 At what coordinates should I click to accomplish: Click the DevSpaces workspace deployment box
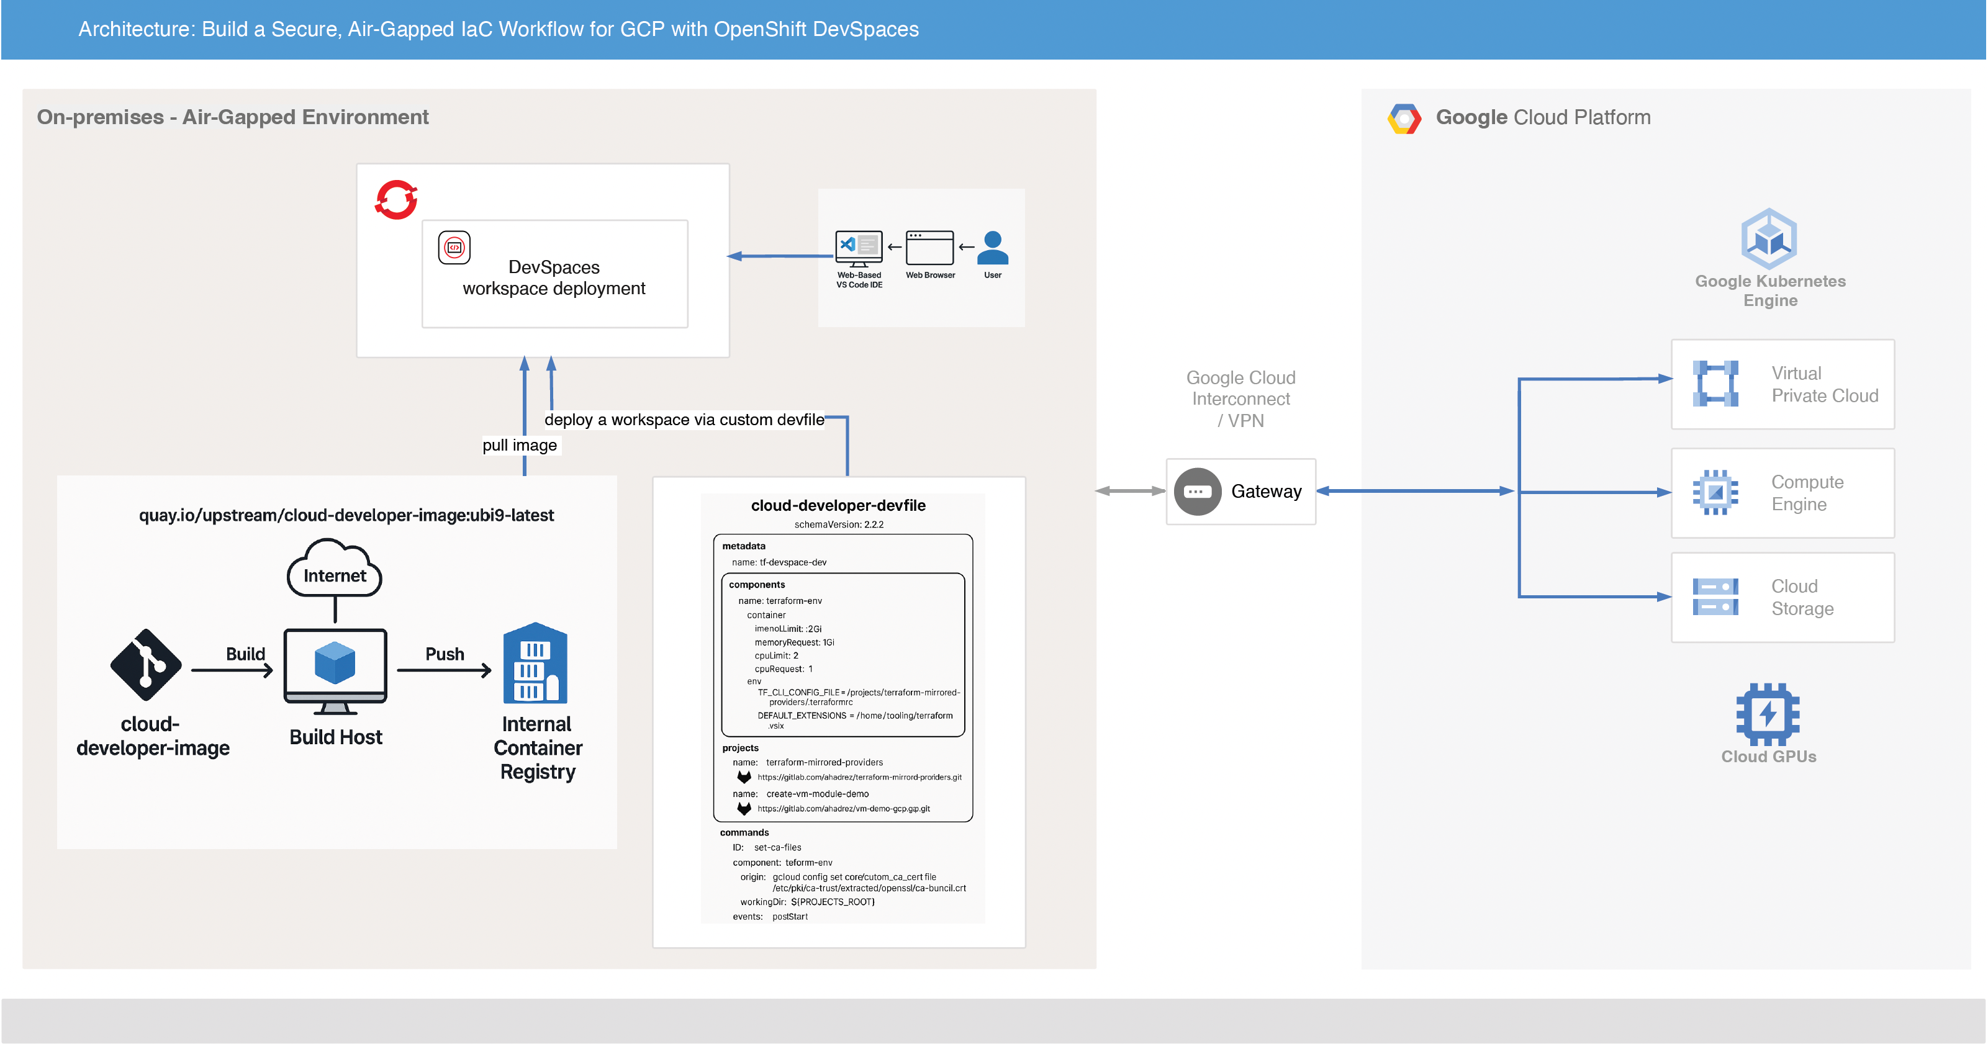point(555,274)
